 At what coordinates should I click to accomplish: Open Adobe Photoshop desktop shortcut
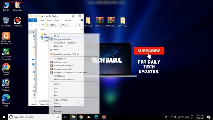6,85
